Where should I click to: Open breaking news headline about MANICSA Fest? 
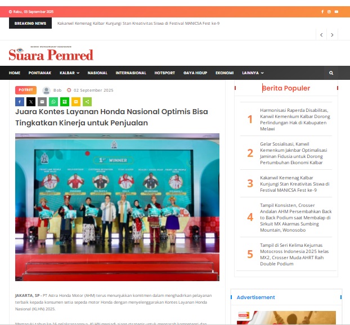[138, 24]
